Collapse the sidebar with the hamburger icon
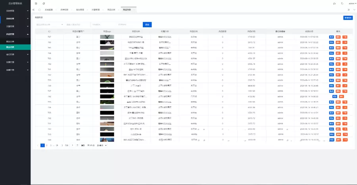Screen dimensions: 357x185 [x=36, y=3]
